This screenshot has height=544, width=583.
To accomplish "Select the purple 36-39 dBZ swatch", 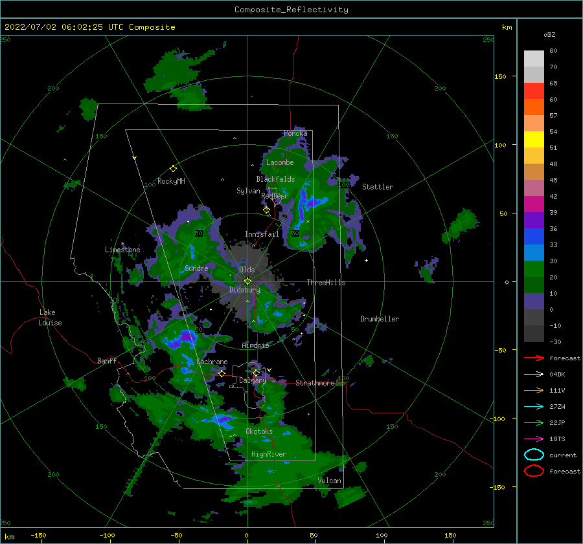I will [534, 220].
